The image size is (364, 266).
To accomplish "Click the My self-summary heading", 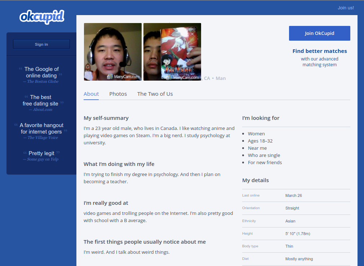I will (106, 118).
